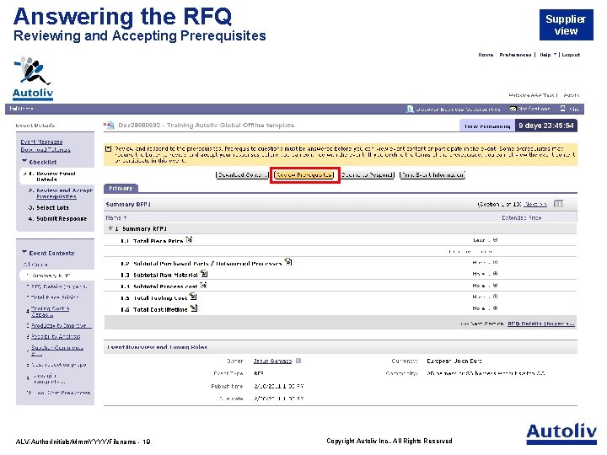Open attachment icon next to Subtotal Raw Material

[x=204, y=274]
